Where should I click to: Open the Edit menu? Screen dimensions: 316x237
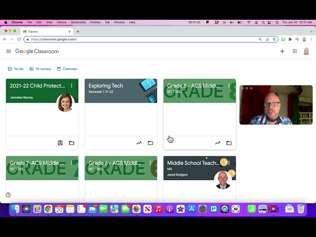pos(39,22)
